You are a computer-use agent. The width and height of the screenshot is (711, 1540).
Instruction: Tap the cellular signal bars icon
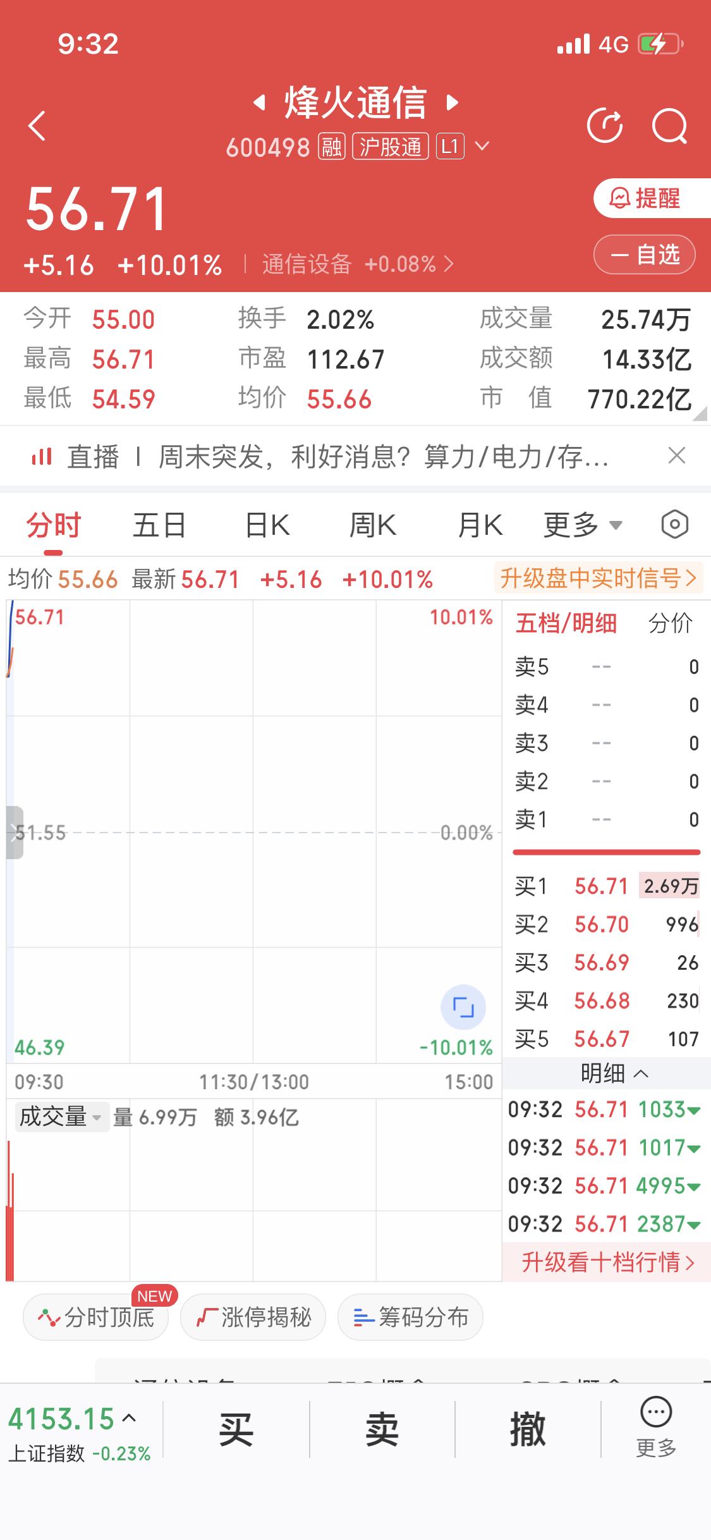point(573,44)
